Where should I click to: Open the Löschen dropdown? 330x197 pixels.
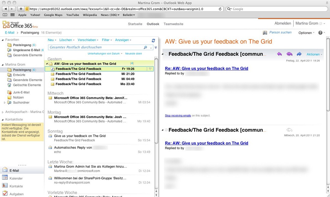click(67, 40)
